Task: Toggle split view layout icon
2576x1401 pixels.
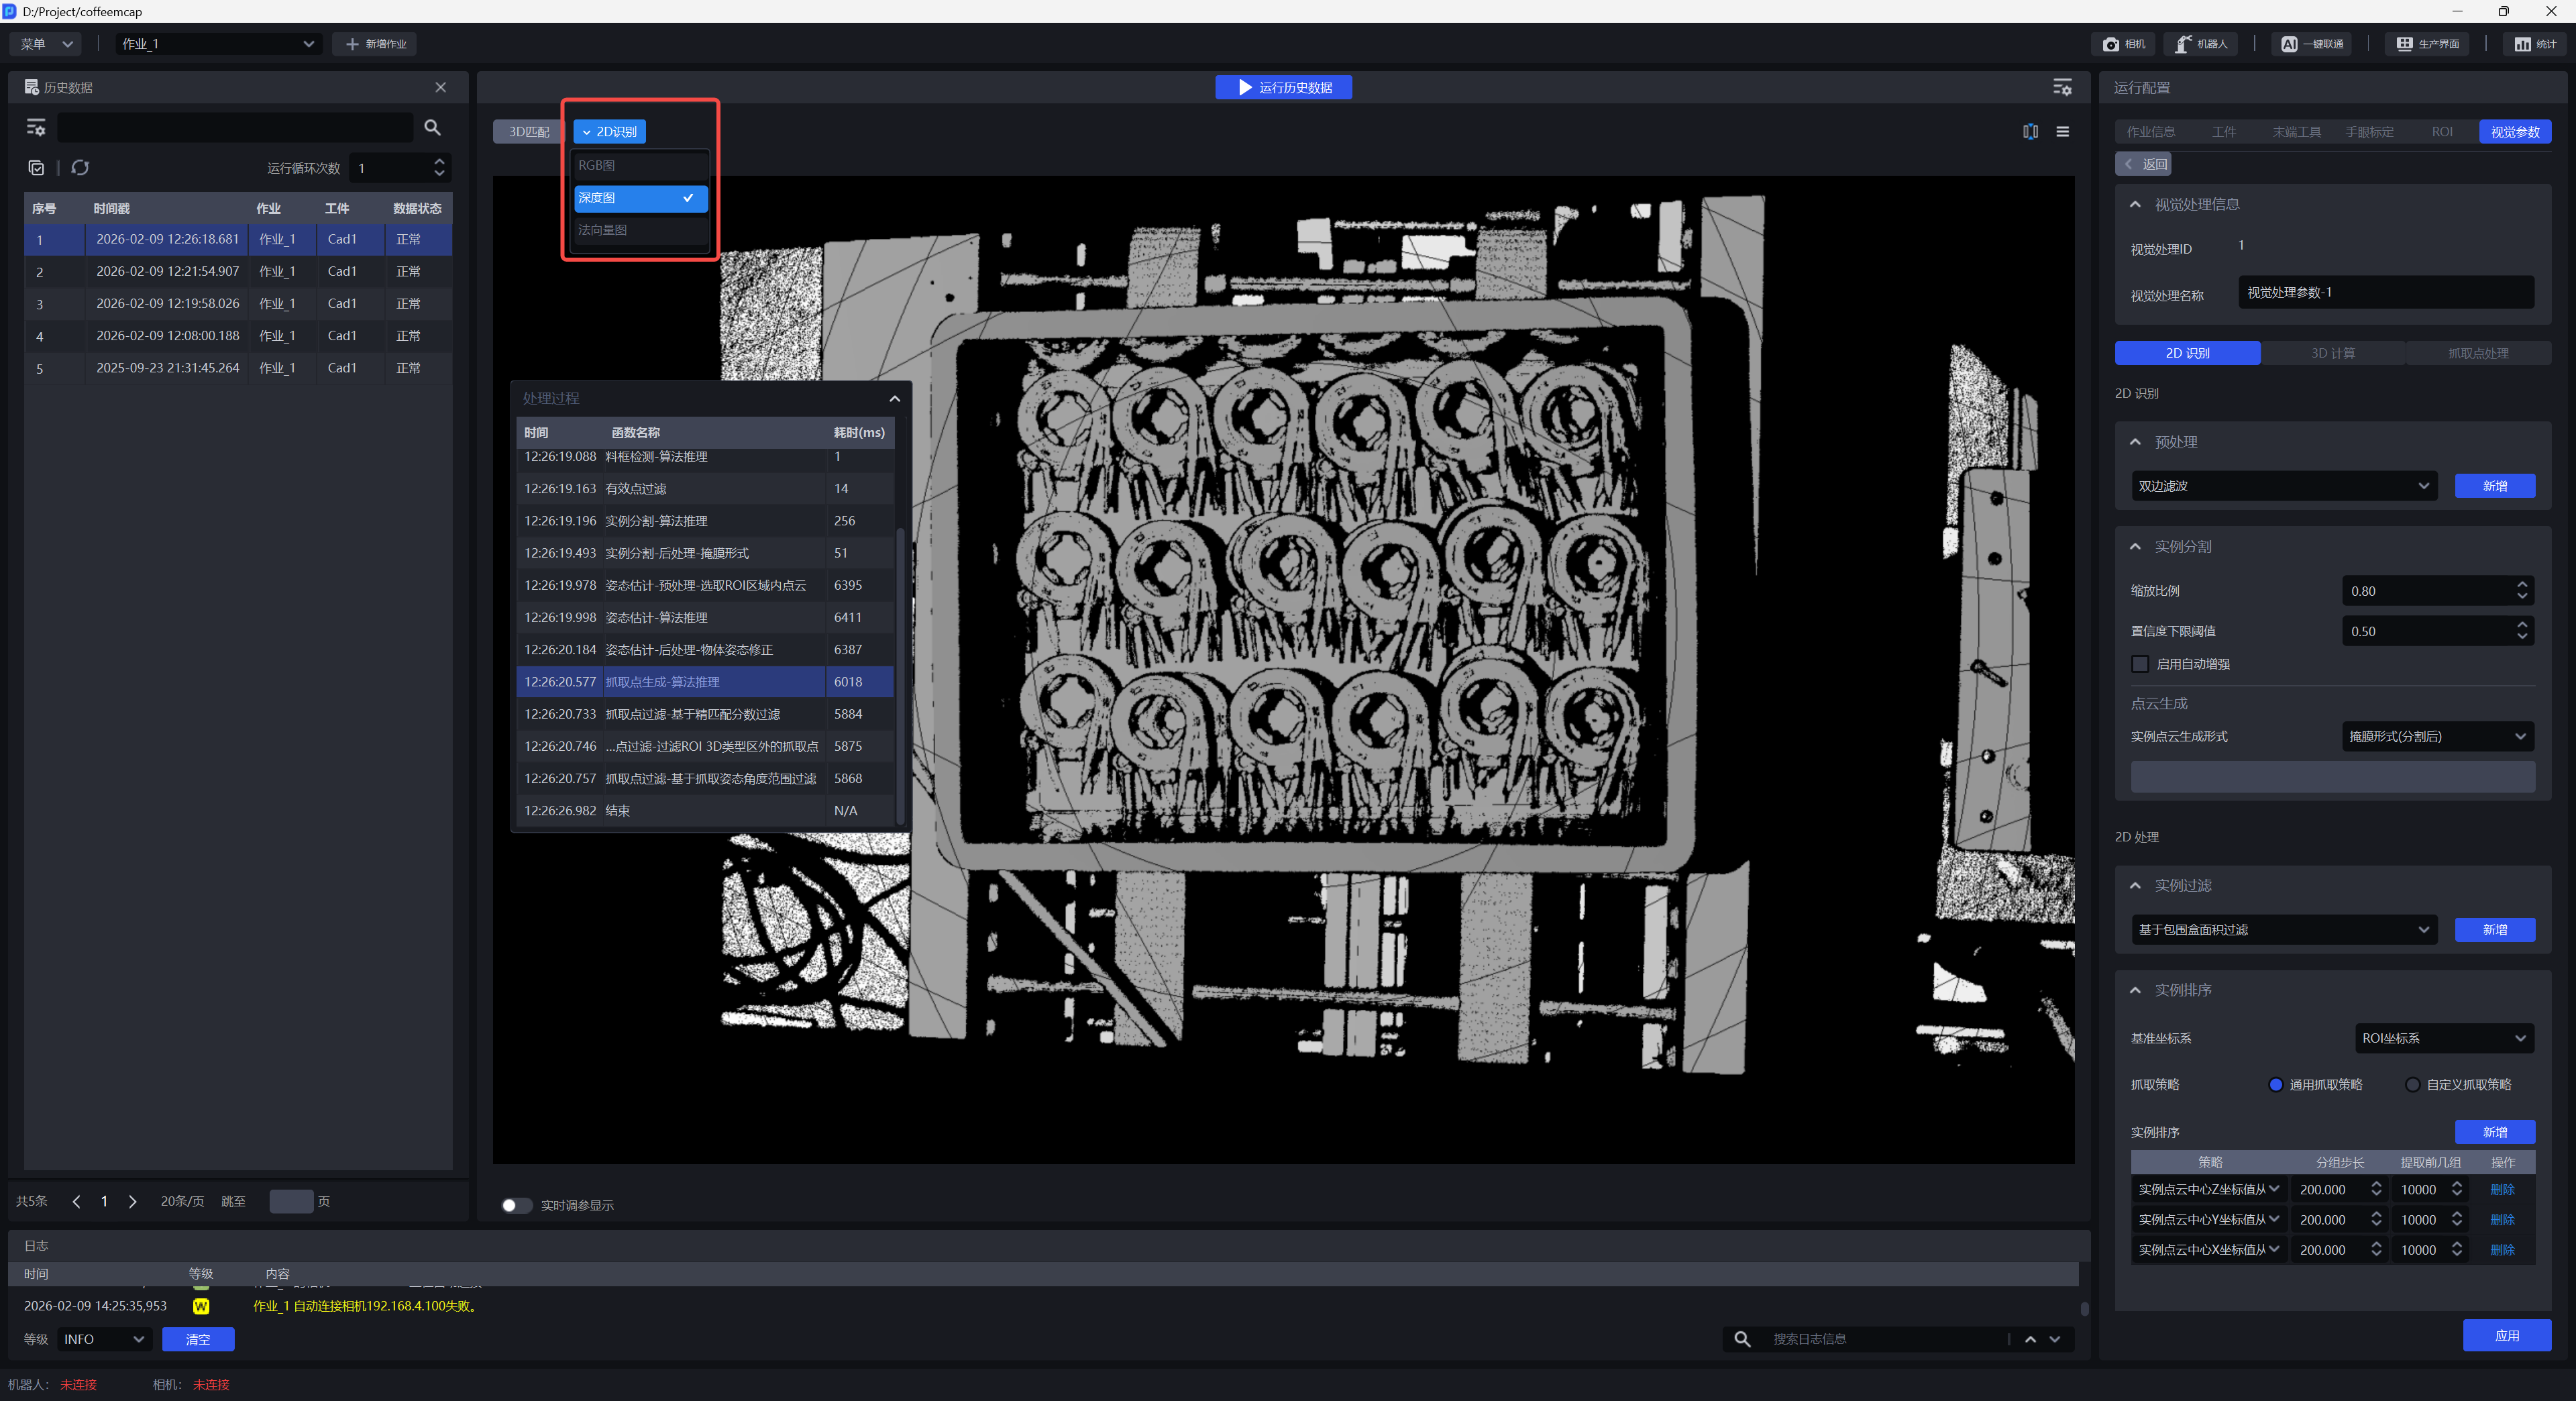Action: tap(2030, 131)
